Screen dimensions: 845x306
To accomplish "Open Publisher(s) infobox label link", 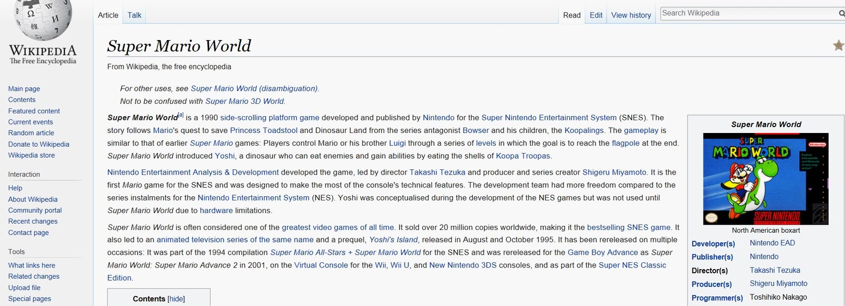I will pos(712,257).
